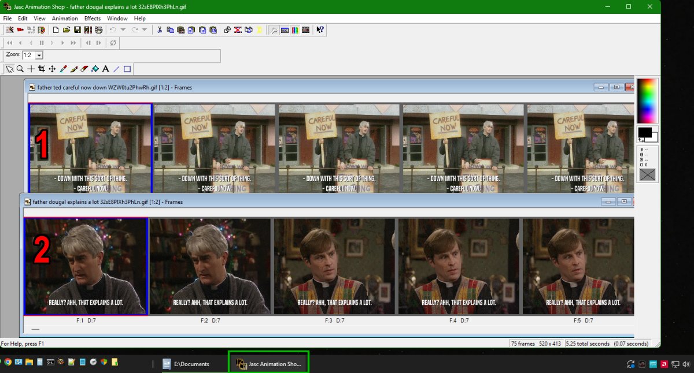The height and width of the screenshot is (373, 694).
Task: Select the Flood Fill tool
Action: coord(95,69)
